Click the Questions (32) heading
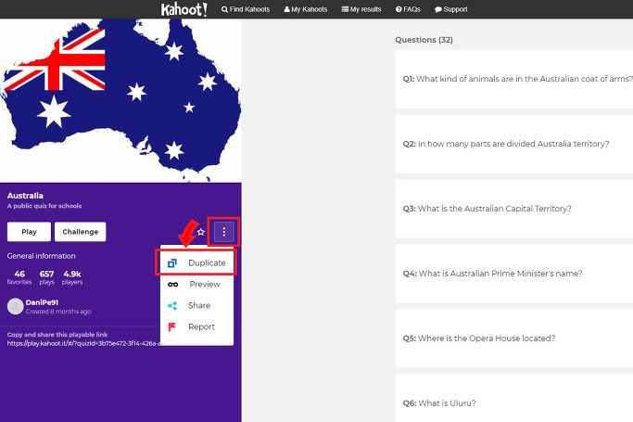The width and height of the screenshot is (633, 422). [x=424, y=40]
